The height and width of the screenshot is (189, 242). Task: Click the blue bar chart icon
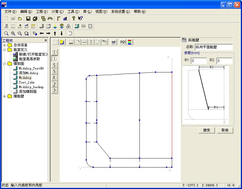click(65, 19)
